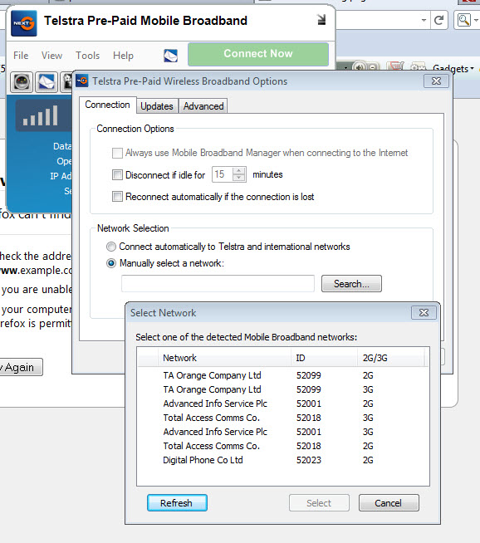
Task: Open the envelope messages icon beside Help
Action: (x=170, y=56)
